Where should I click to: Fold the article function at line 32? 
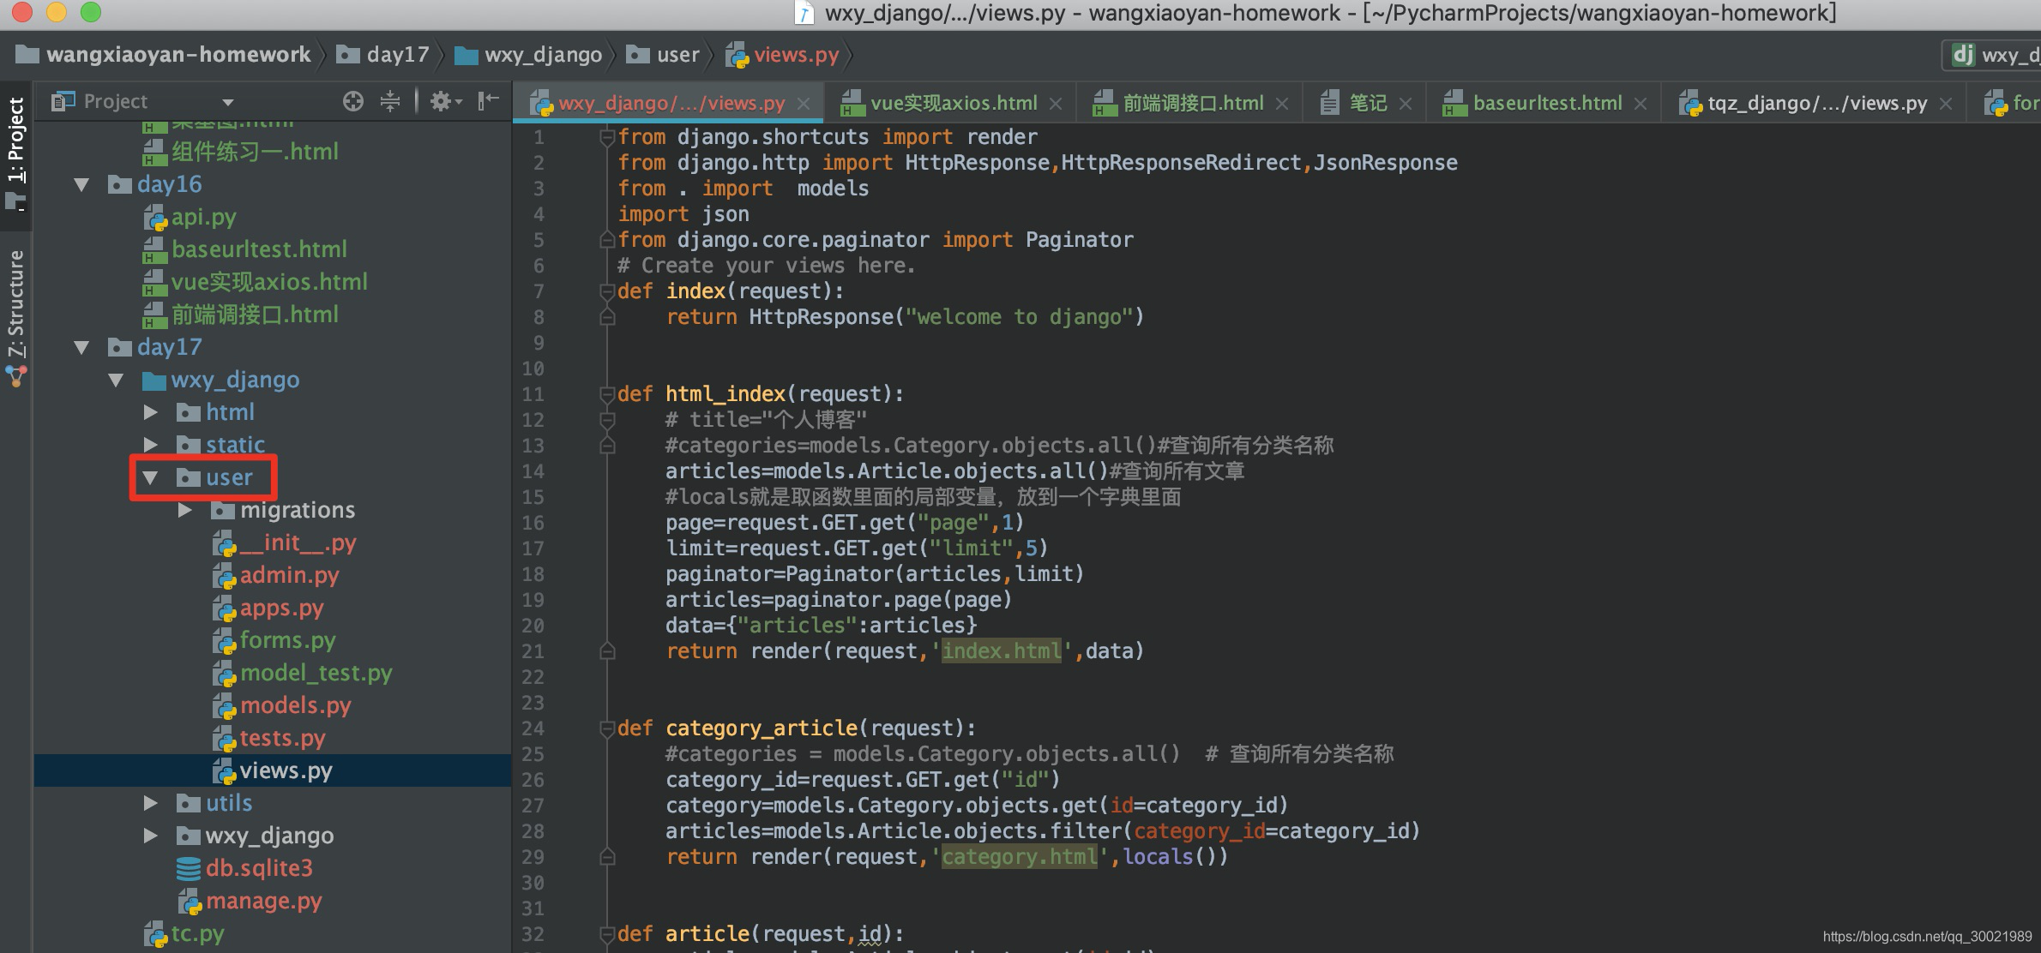(x=607, y=934)
